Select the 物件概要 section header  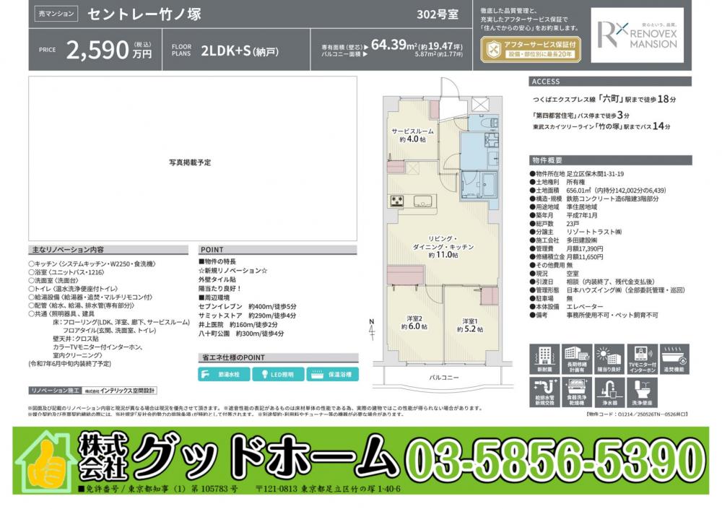[x=610, y=160]
